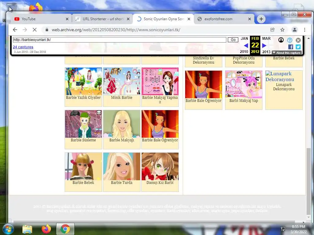Bookmark this page with the star icon
The width and height of the screenshot is (314, 235).
282,30
